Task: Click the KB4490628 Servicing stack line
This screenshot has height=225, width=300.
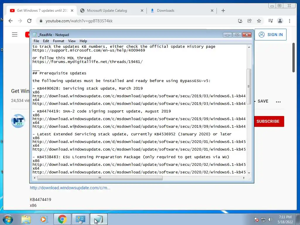Action: point(88,88)
